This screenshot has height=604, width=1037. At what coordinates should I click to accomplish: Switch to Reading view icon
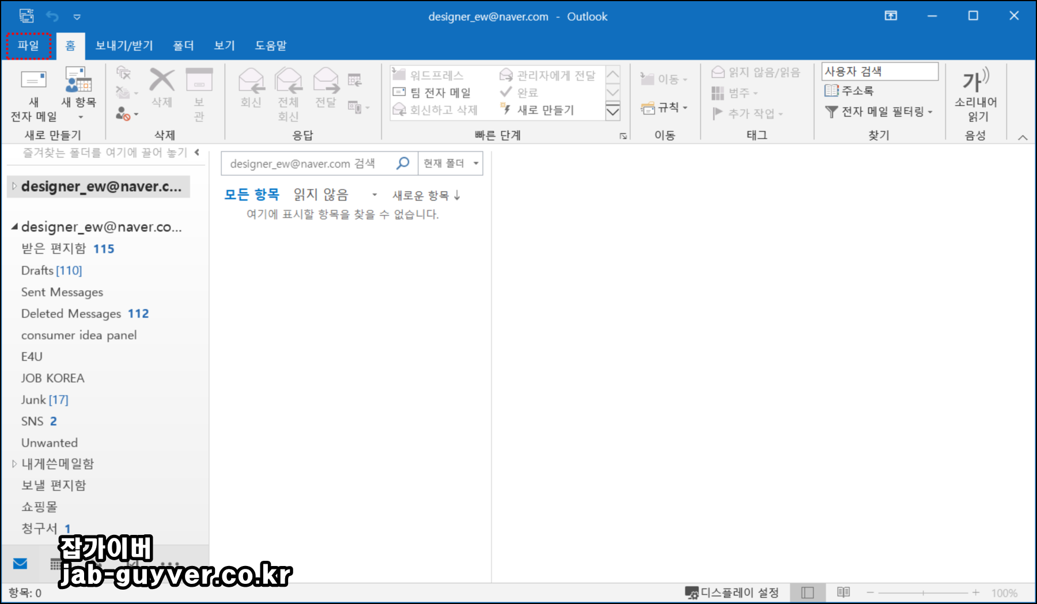(x=843, y=592)
